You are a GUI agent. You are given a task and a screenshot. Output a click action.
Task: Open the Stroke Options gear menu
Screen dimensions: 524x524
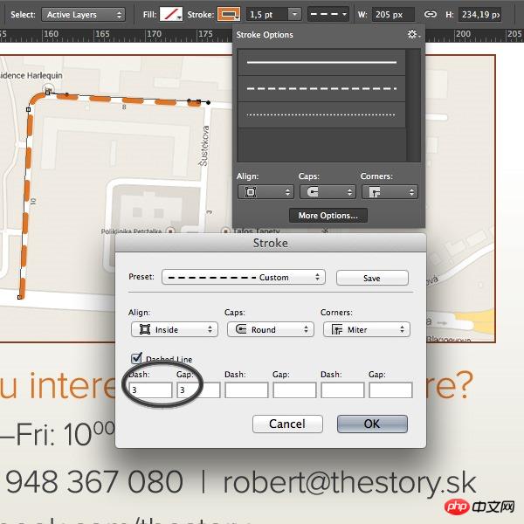(414, 34)
